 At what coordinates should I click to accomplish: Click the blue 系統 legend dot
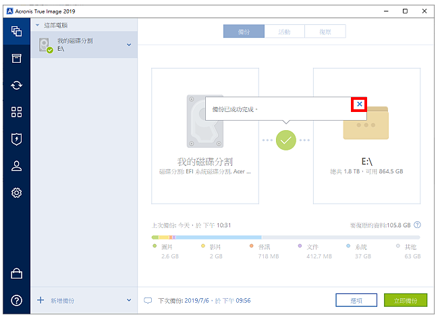tap(348, 246)
